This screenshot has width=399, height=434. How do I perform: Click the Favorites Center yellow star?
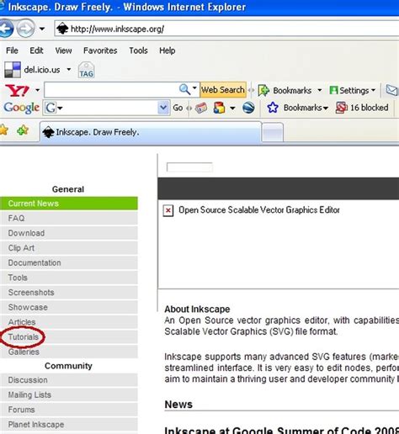click(x=4, y=130)
